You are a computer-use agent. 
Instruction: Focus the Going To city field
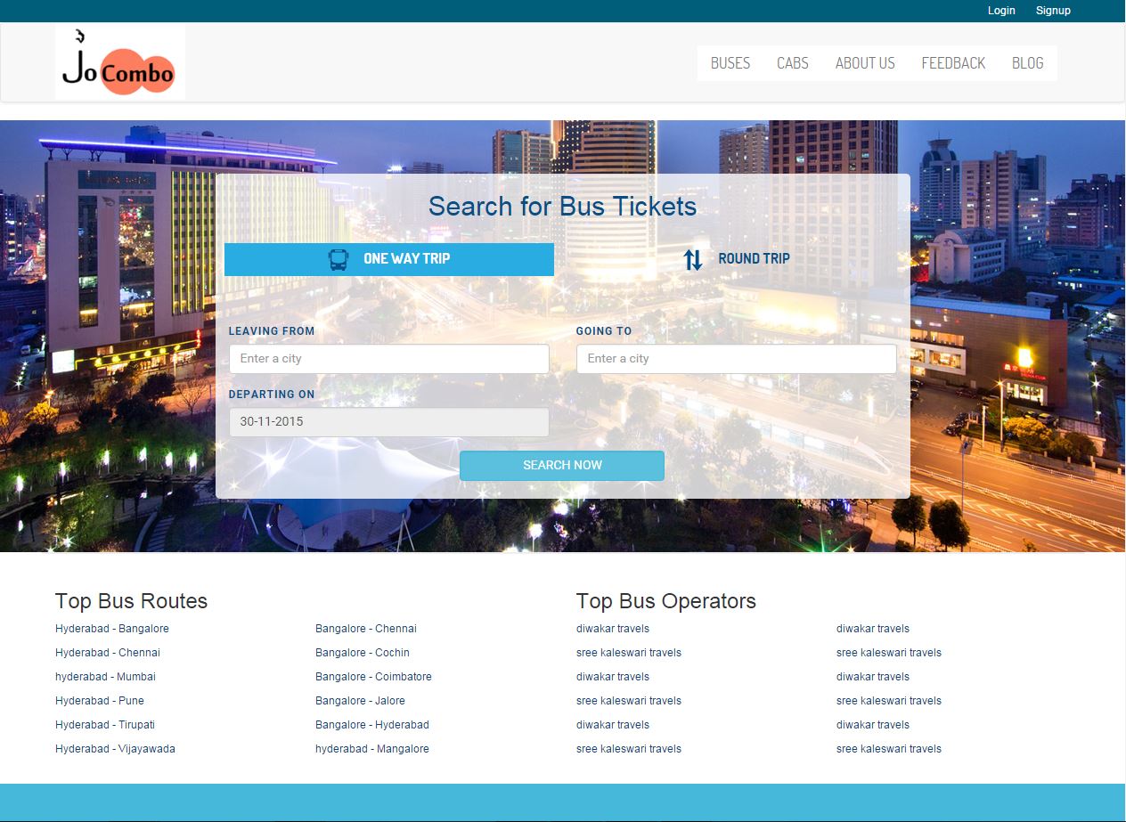point(737,359)
